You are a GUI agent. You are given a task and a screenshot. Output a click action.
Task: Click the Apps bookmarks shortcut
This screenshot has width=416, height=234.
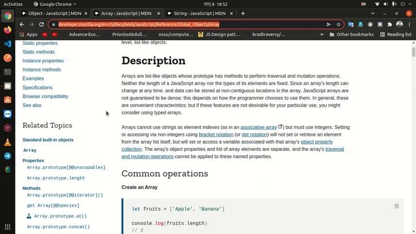(x=29, y=34)
